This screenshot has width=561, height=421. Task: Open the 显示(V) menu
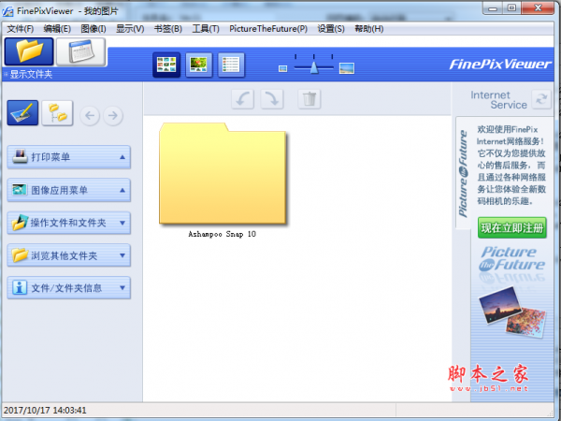tap(130, 29)
